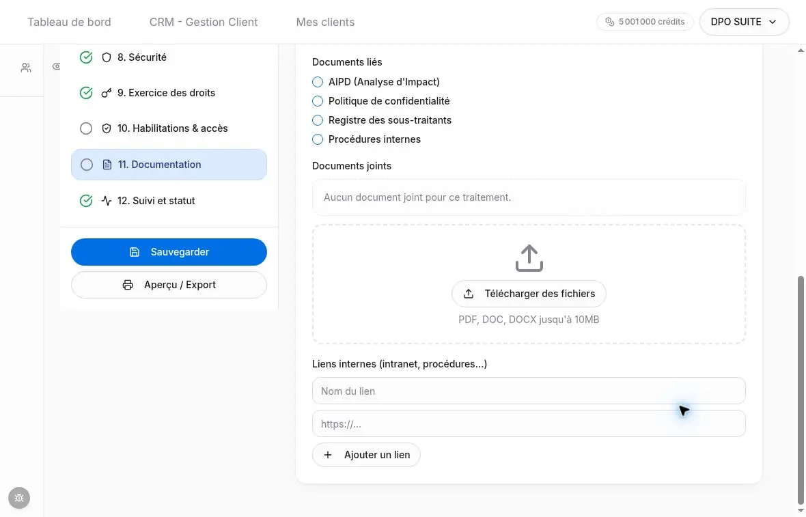806x517 pixels.
Task: Select Procédures internes option
Action: coord(318,139)
